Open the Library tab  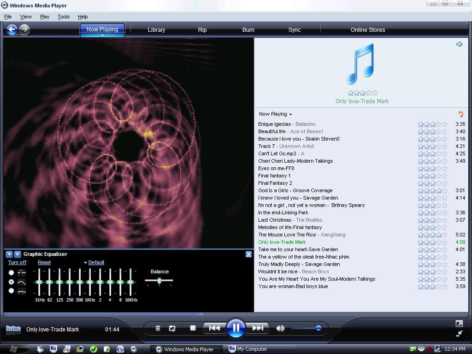pos(156,30)
